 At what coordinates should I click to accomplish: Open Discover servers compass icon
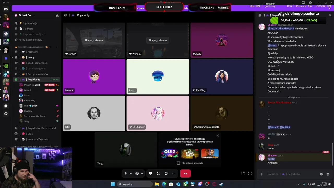(6, 114)
